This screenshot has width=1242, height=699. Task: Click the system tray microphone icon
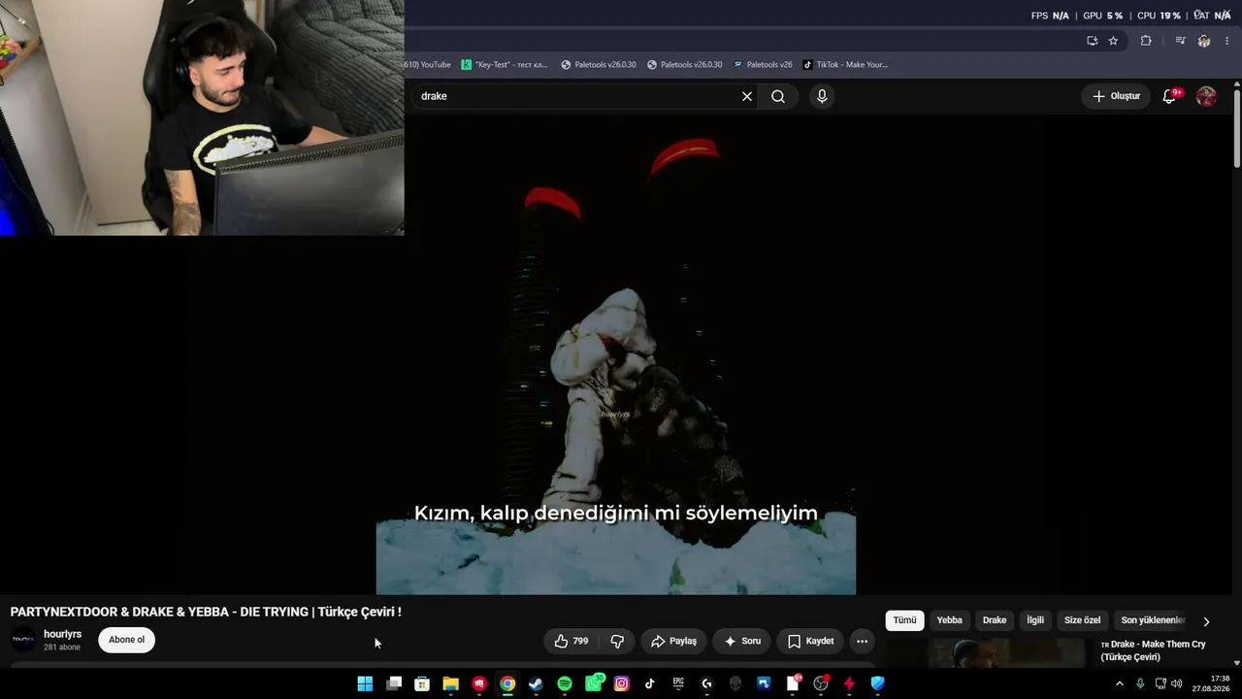(x=1140, y=683)
